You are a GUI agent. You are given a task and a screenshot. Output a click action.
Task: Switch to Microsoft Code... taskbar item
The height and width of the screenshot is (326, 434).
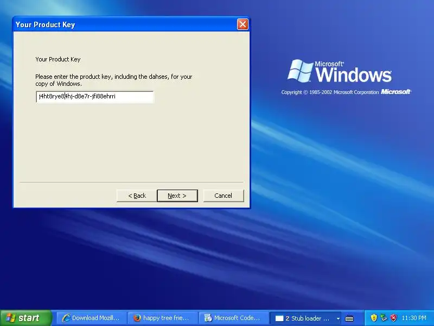(234, 318)
